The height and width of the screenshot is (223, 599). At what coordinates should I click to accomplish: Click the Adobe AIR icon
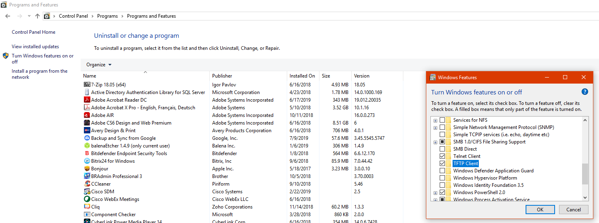coord(87,115)
